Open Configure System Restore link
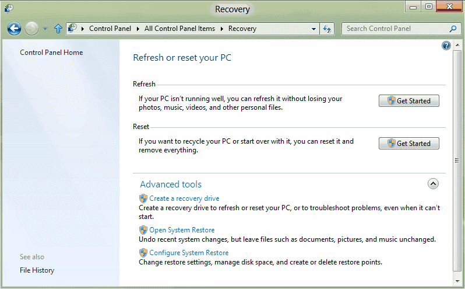The image size is (465, 289). 189,253
